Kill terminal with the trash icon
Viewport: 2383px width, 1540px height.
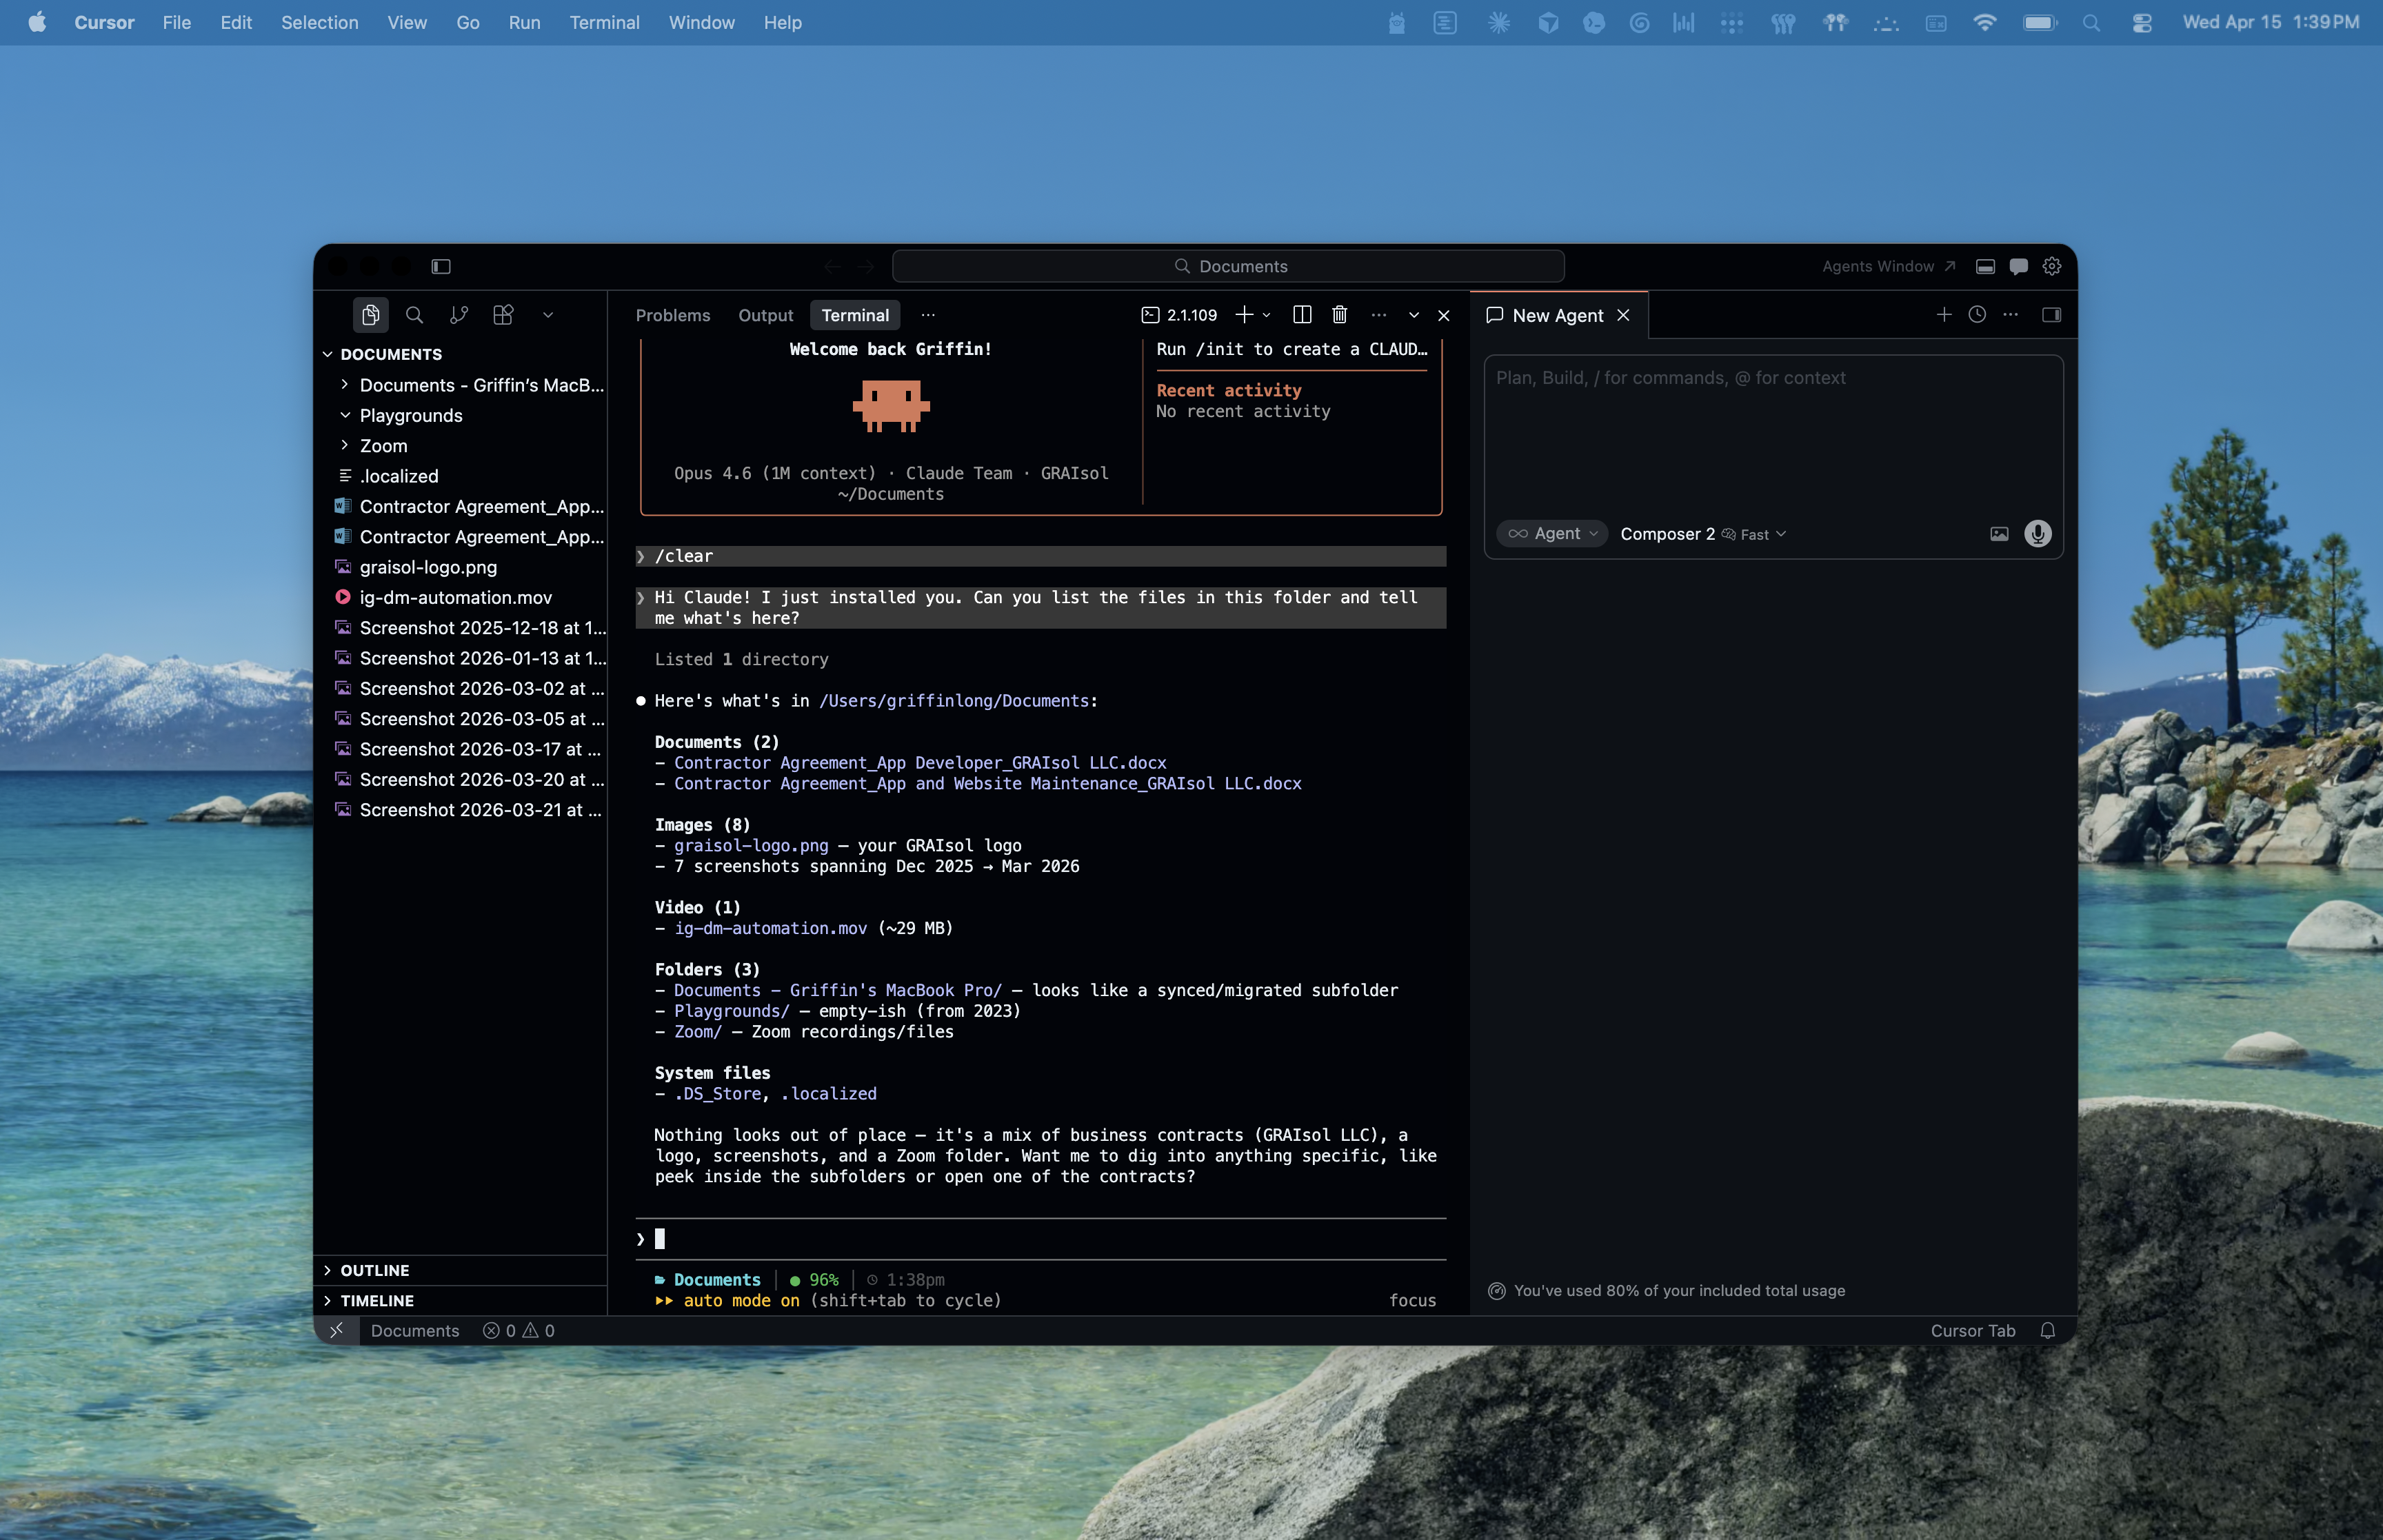[x=1339, y=315]
